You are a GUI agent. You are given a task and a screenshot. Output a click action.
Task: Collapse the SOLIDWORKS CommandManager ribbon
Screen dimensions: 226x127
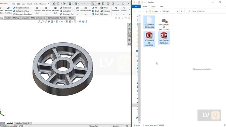(130, 14)
